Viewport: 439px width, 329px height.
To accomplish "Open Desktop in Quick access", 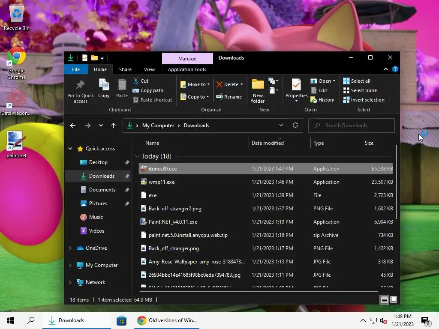I will pos(98,162).
